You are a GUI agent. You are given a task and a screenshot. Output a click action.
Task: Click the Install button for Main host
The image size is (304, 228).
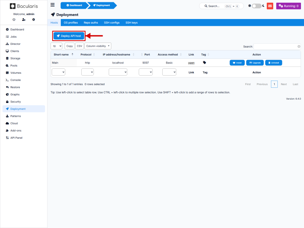click(237, 63)
